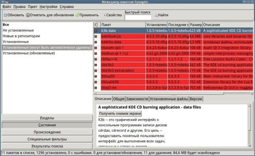Click the Специальные фильтры button
255x156 pixels.
(47, 139)
